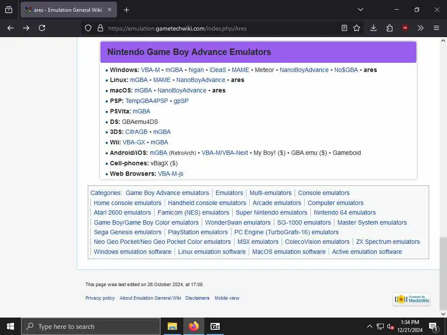Open Game Boy Advance emulators category

(167, 193)
